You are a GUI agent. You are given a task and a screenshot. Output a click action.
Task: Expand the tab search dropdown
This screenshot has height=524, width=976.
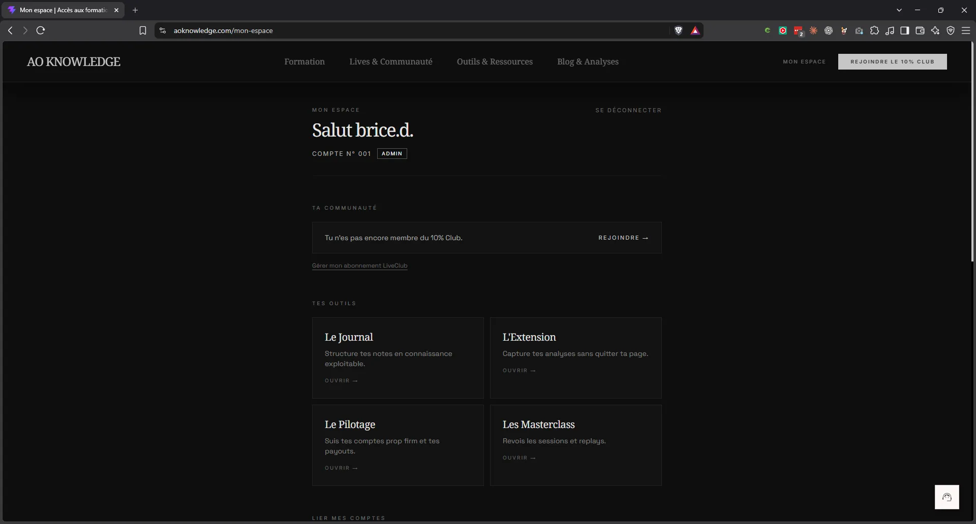(899, 10)
